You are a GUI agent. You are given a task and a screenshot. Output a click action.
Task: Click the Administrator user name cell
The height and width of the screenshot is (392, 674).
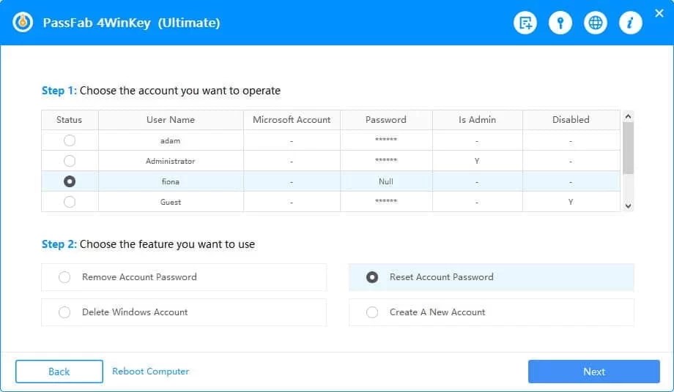(x=171, y=161)
